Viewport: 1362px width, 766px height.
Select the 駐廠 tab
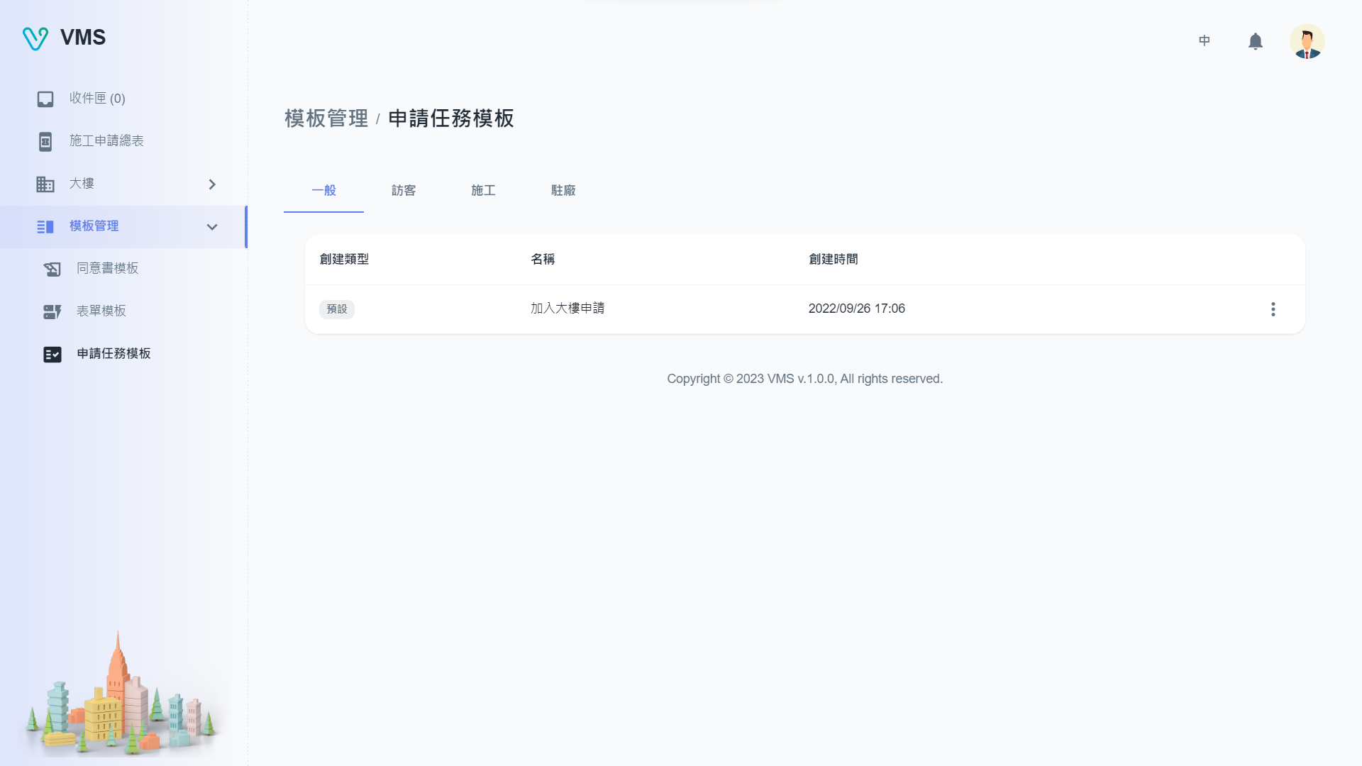(563, 191)
